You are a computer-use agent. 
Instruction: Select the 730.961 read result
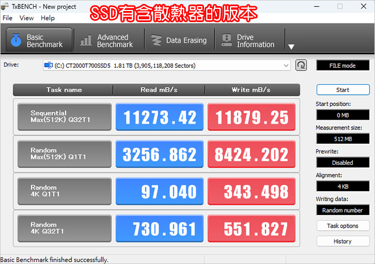pyautogui.click(x=159, y=229)
